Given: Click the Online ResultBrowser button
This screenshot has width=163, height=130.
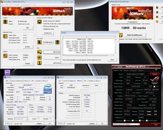Looking at the screenshot, I should pyautogui.click(x=134, y=35).
